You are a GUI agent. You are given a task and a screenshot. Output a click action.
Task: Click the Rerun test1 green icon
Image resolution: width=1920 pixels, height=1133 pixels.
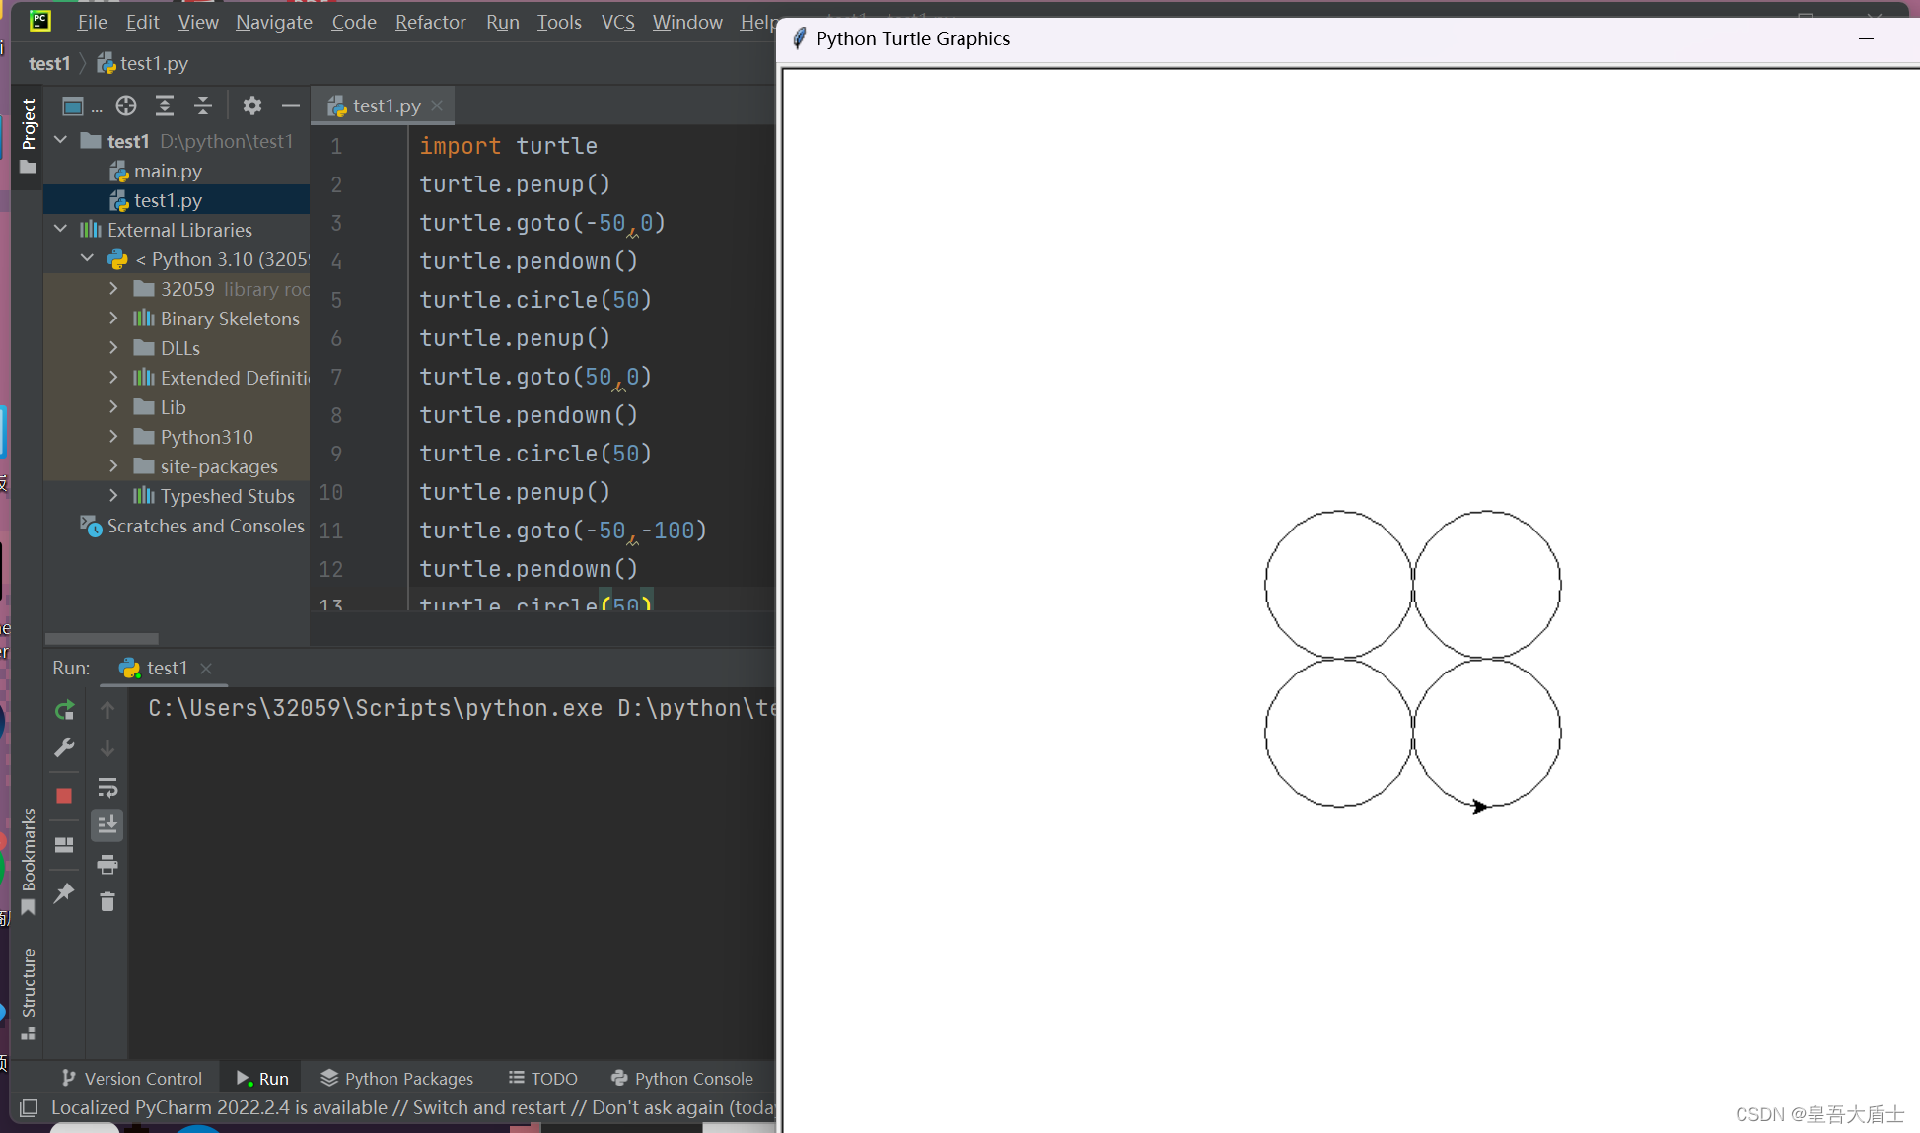(x=64, y=710)
